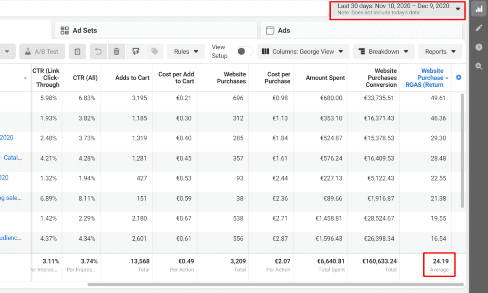488x293 pixels.
Task: Click the undo arrow icon button
Action: coord(98,51)
